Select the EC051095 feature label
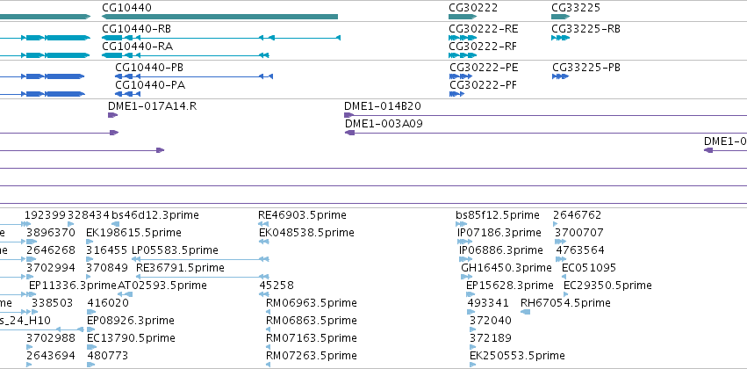The width and height of the screenshot is (747, 369). [589, 267]
